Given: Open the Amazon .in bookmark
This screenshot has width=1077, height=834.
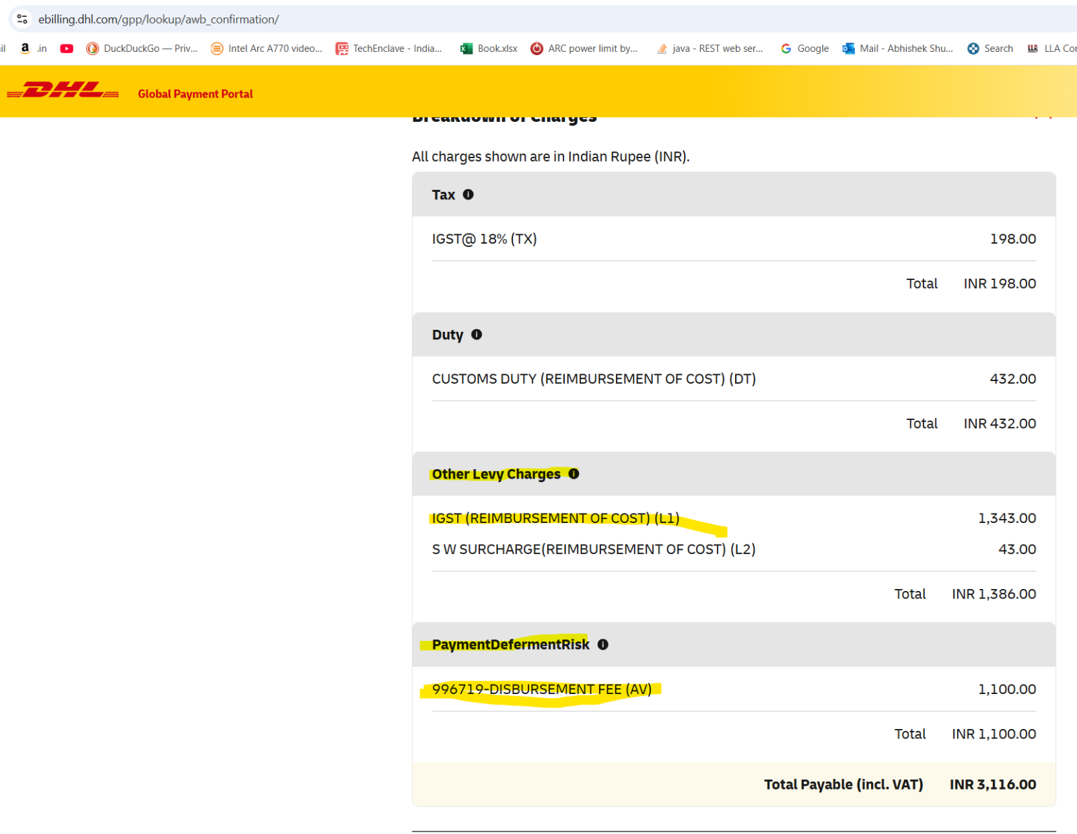Looking at the screenshot, I should (33, 48).
